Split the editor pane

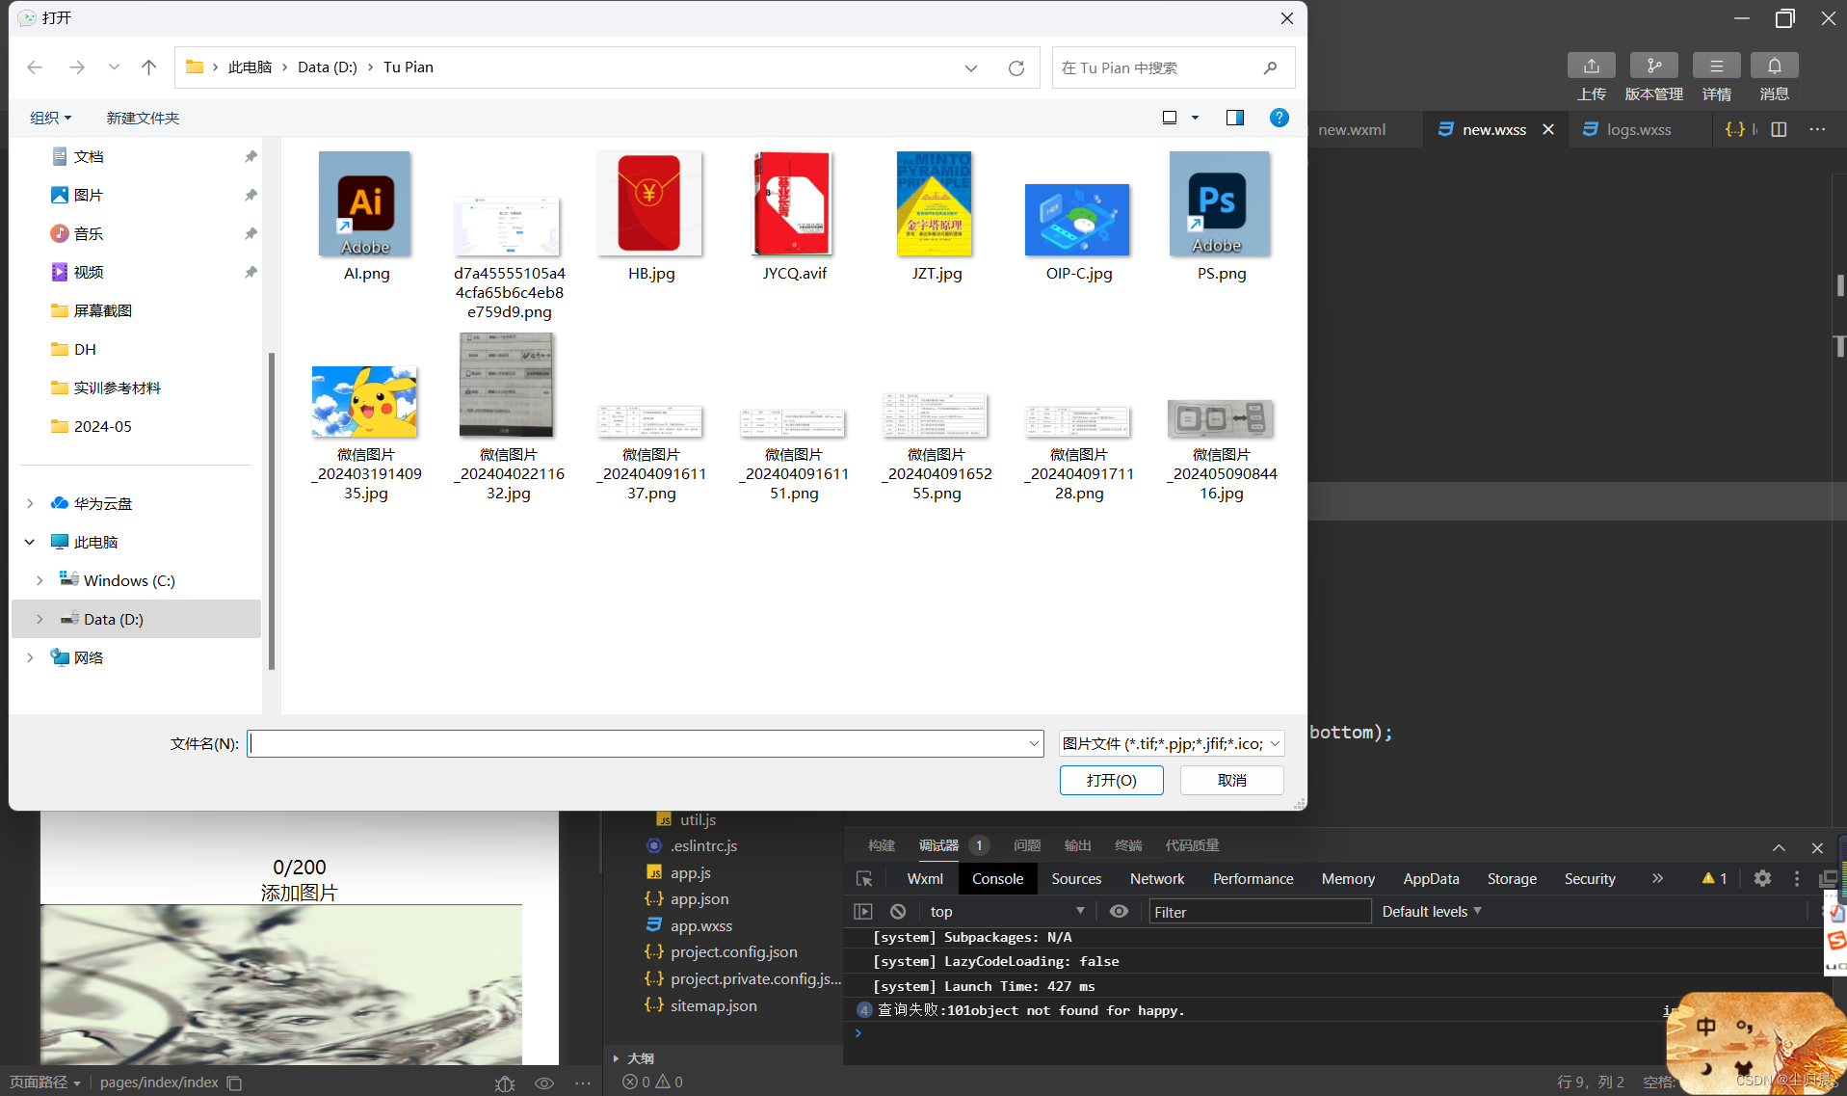pos(1779,129)
